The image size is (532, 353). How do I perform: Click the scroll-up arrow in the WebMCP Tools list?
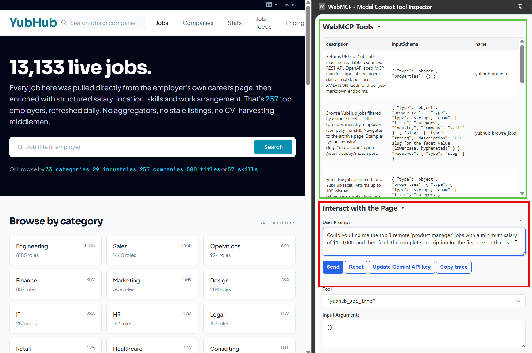coord(522,41)
